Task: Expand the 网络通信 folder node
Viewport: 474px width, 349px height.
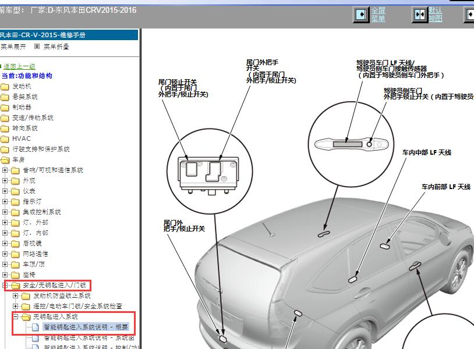Action: [5, 254]
